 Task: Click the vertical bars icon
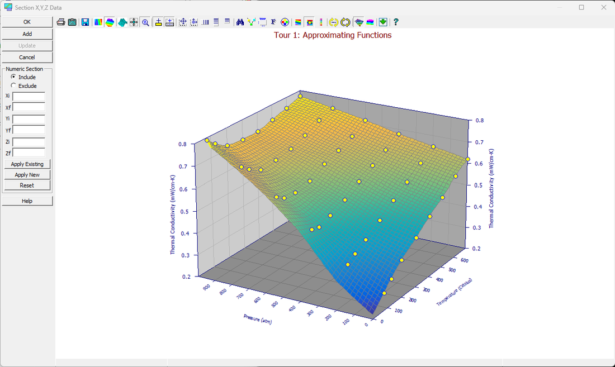(x=205, y=22)
